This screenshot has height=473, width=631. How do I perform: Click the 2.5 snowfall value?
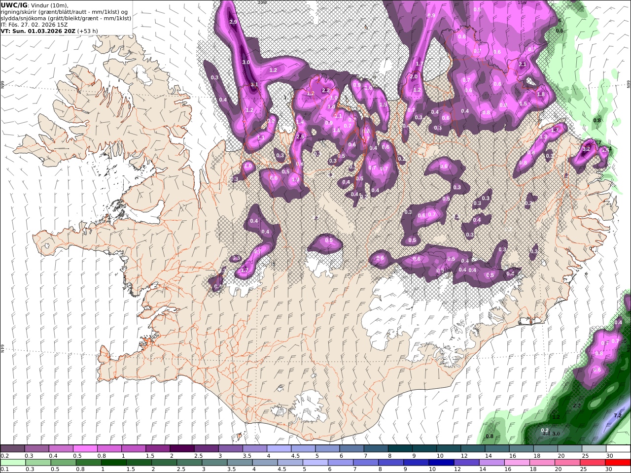[x=300, y=136]
